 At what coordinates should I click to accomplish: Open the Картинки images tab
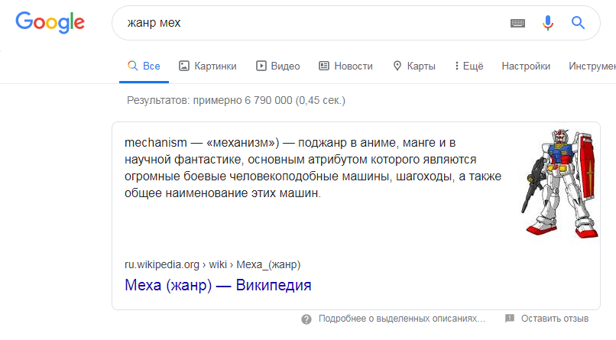click(x=207, y=66)
